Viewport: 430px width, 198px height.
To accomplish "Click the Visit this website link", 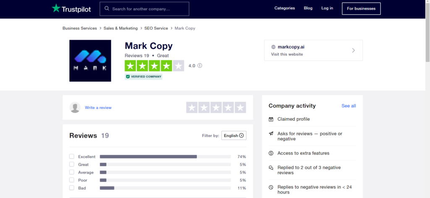I will tap(287, 54).
